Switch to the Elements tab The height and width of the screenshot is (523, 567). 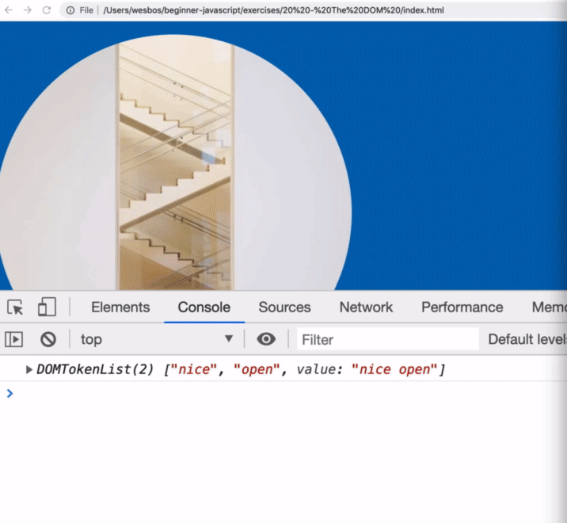tap(120, 307)
